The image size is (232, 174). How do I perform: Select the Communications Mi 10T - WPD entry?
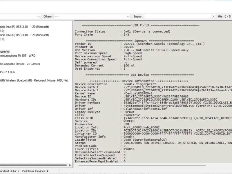pos(18,56)
